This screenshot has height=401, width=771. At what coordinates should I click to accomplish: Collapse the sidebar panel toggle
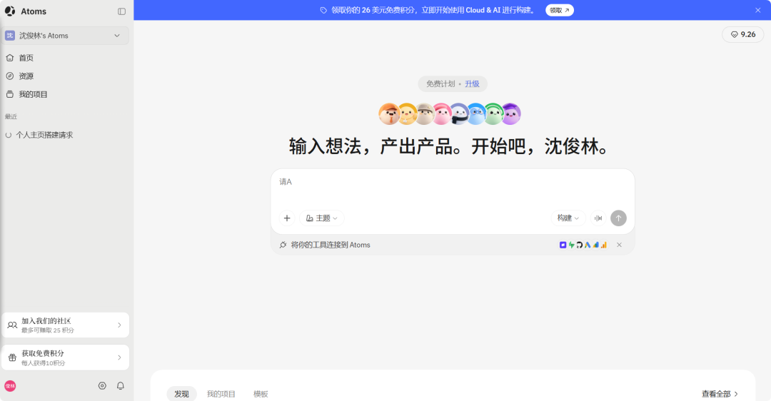tap(121, 11)
